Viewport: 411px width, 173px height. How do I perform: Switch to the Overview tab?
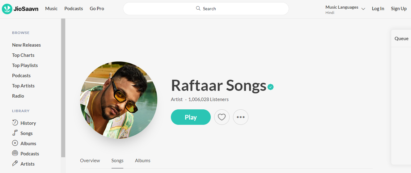coord(90,161)
